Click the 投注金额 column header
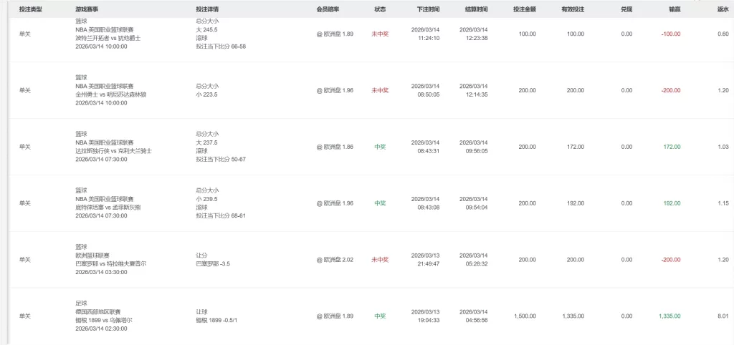734x345 pixels. [x=524, y=9]
